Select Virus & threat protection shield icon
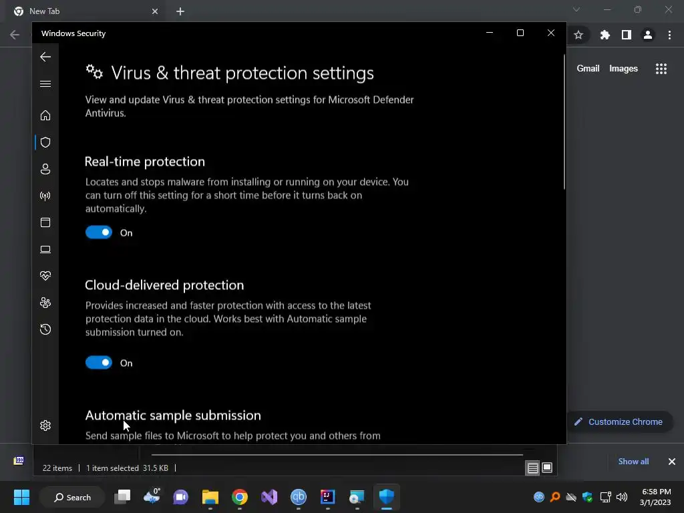684x513 pixels. coord(45,142)
